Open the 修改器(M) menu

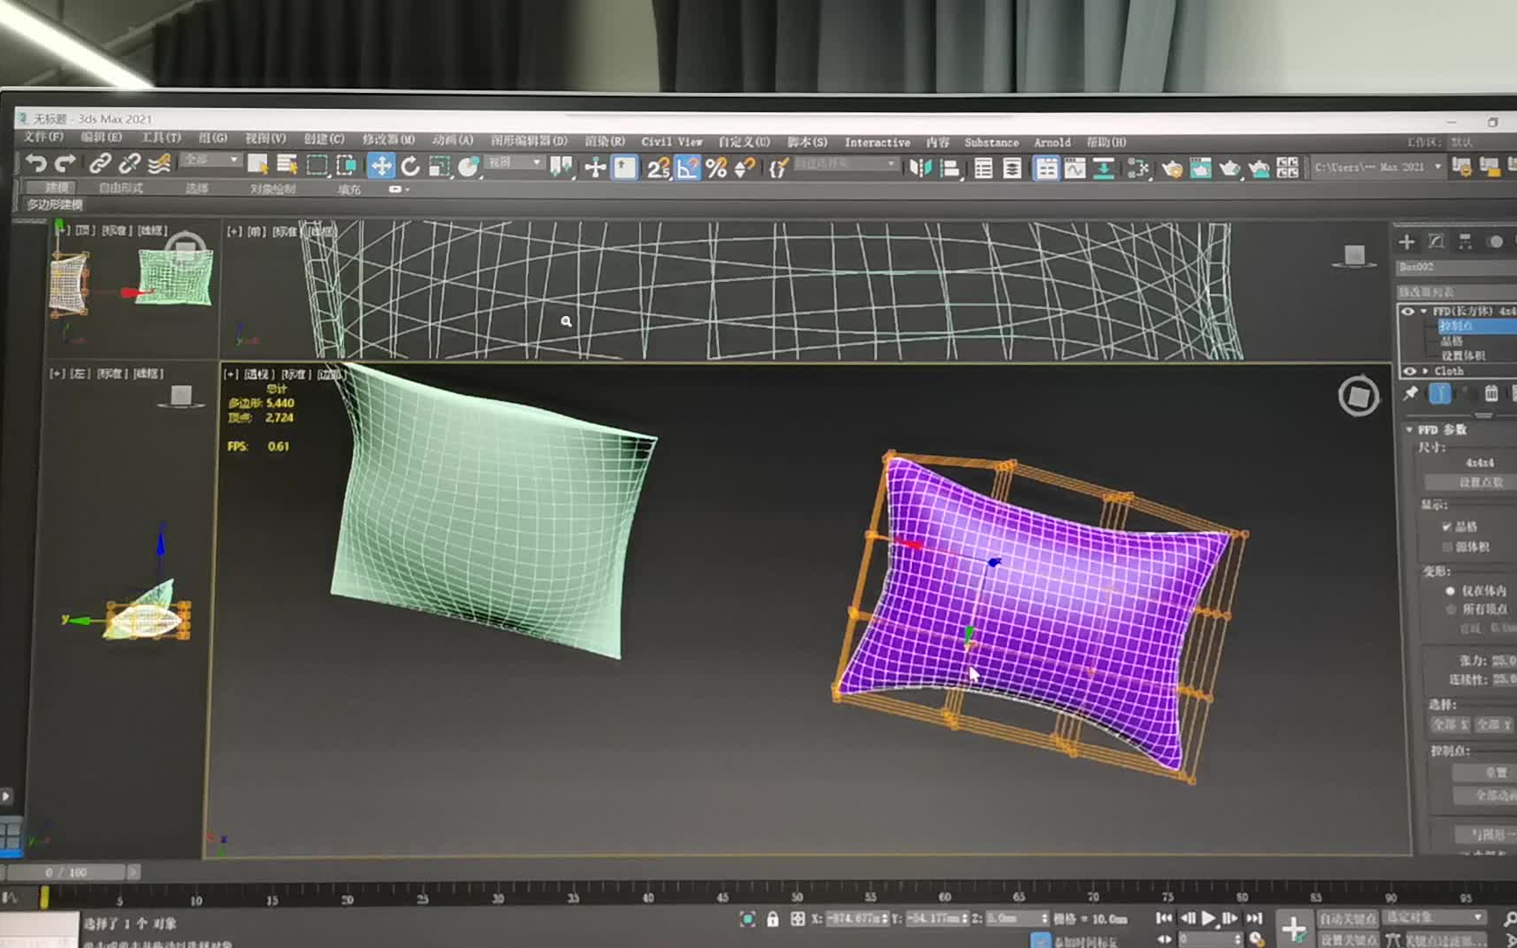click(x=388, y=140)
